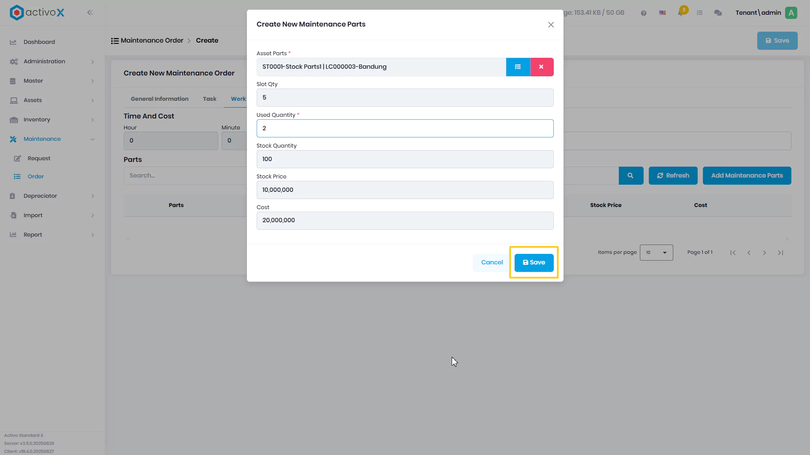Open the chat messages icon
The height and width of the screenshot is (455, 810).
pyautogui.click(x=718, y=13)
